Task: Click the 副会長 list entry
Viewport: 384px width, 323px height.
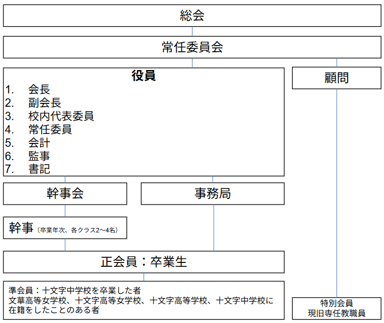Action: [45, 103]
